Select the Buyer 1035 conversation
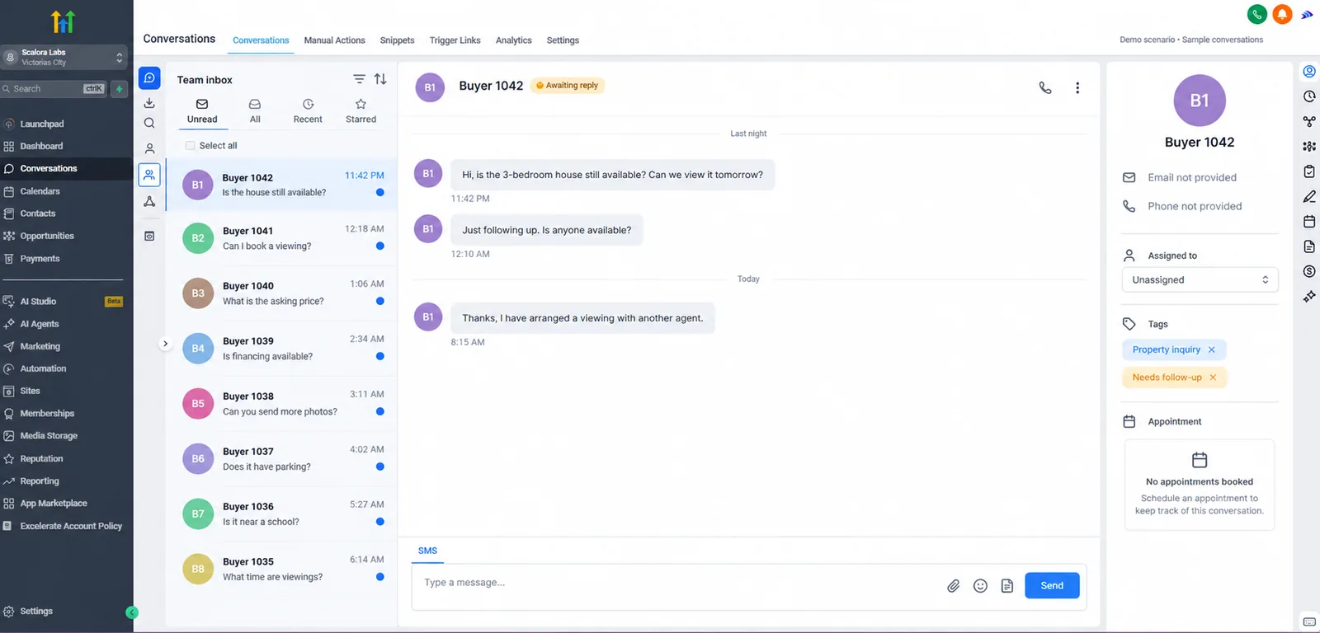This screenshot has height=633, width=1320. tap(281, 570)
